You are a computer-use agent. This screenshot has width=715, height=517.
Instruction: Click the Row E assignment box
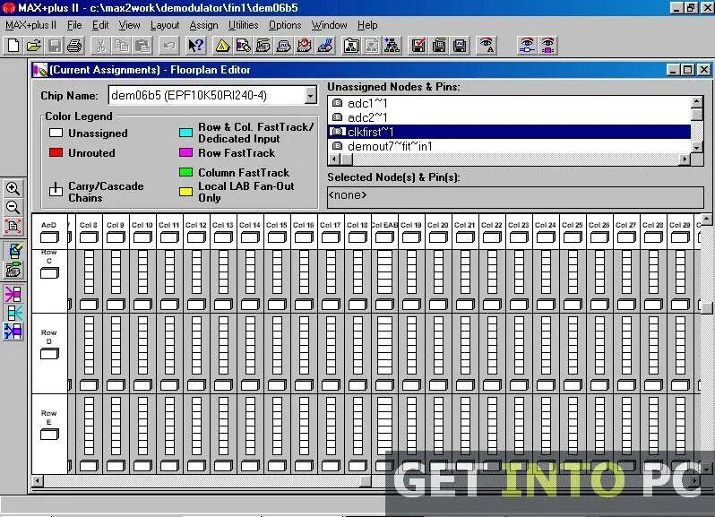tap(49, 435)
